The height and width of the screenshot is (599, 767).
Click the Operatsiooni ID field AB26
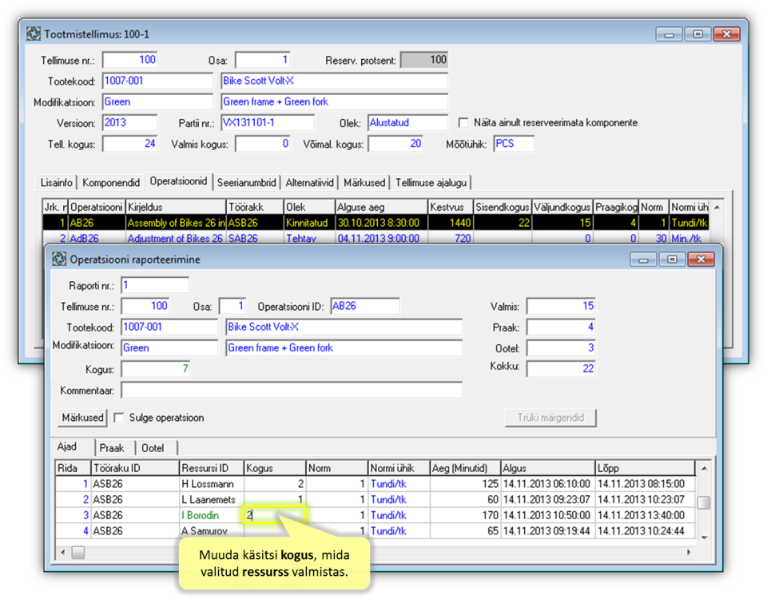pyautogui.click(x=365, y=306)
